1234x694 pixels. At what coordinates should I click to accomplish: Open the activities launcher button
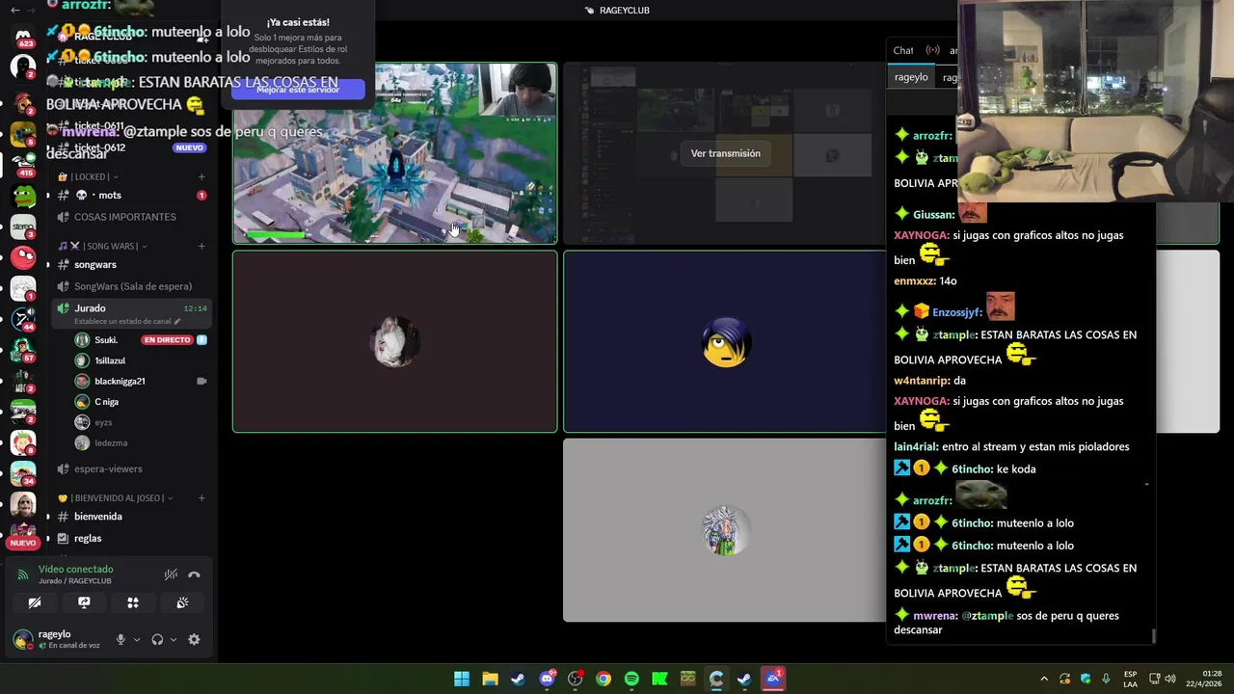133,603
